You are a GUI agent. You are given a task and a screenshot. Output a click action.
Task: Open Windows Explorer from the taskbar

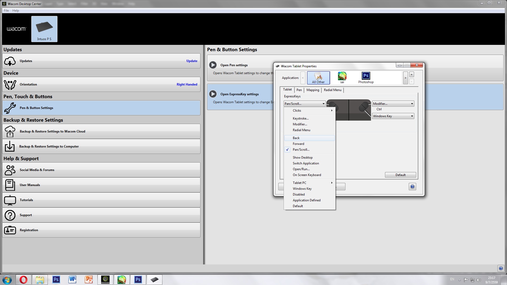[40, 280]
